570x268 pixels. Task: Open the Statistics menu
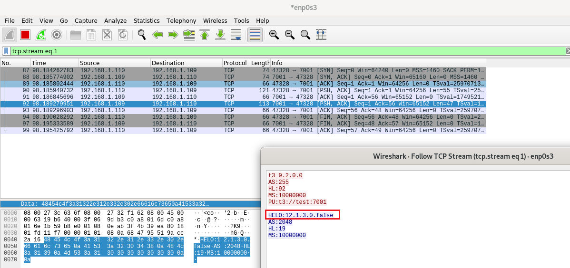point(146,21)
